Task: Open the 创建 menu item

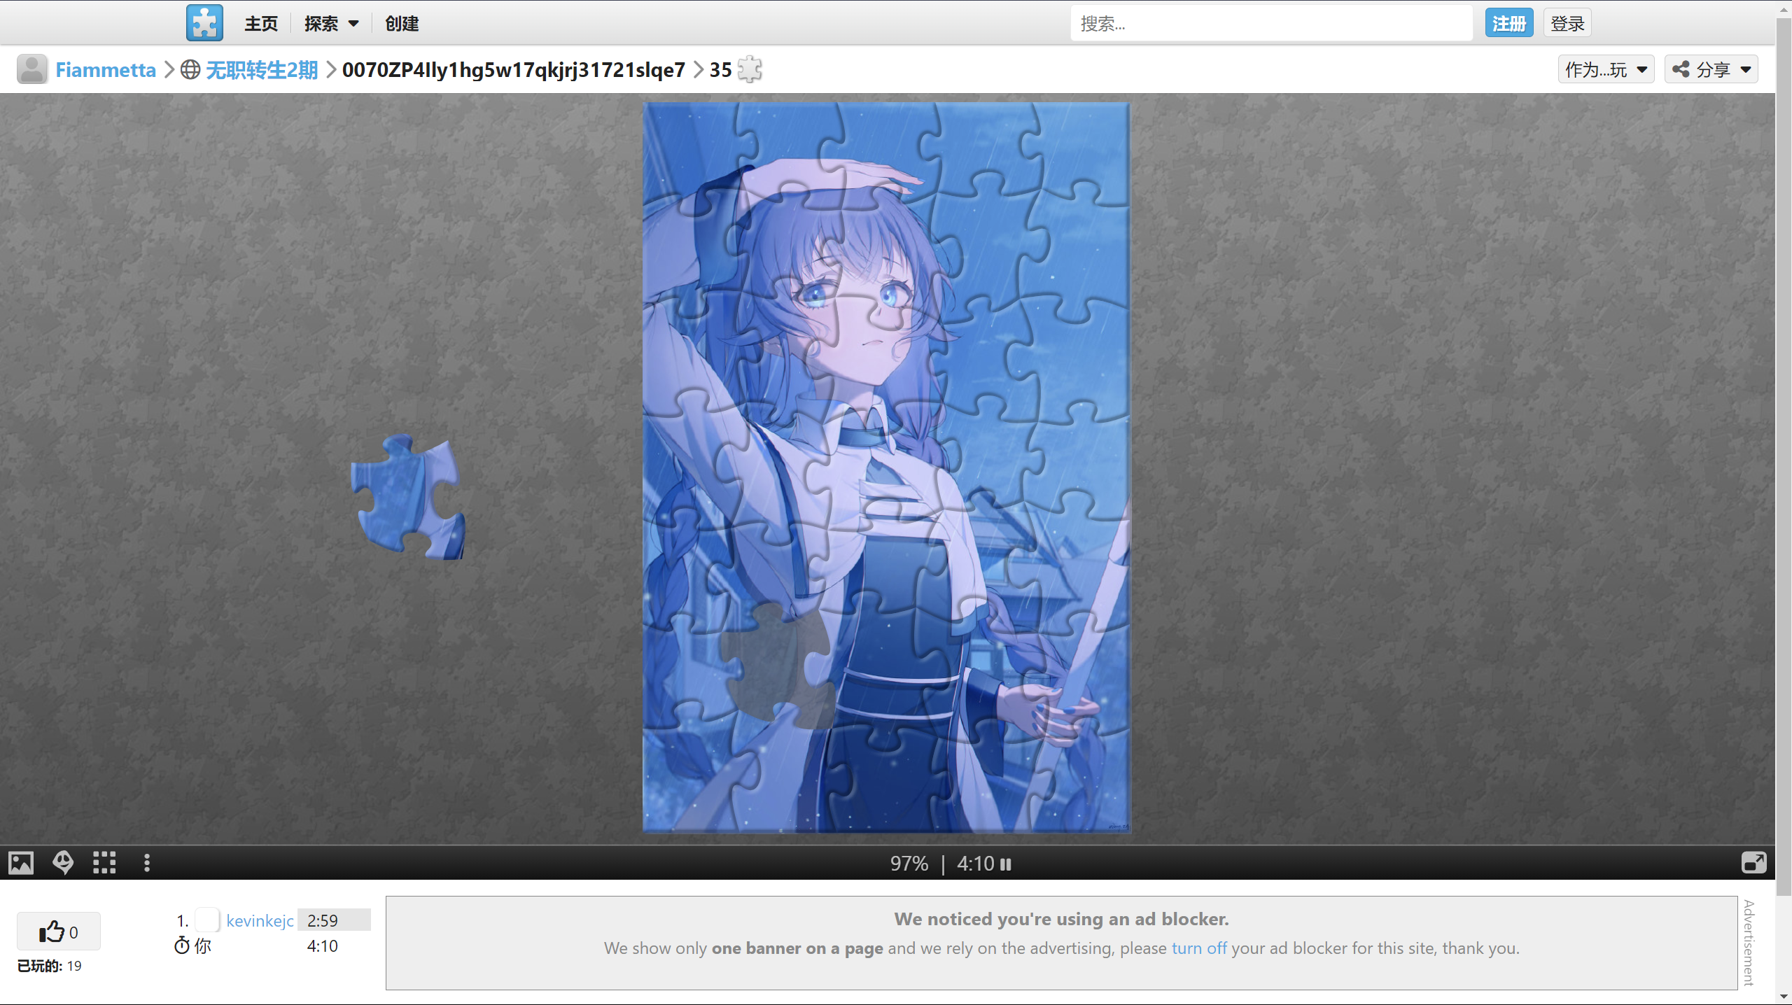Action: tap(402, 24)
